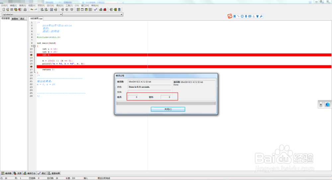Click the Debug checkmark toolbar icon
This screenshot has height=180, width=332.
[x=96, y=10]
